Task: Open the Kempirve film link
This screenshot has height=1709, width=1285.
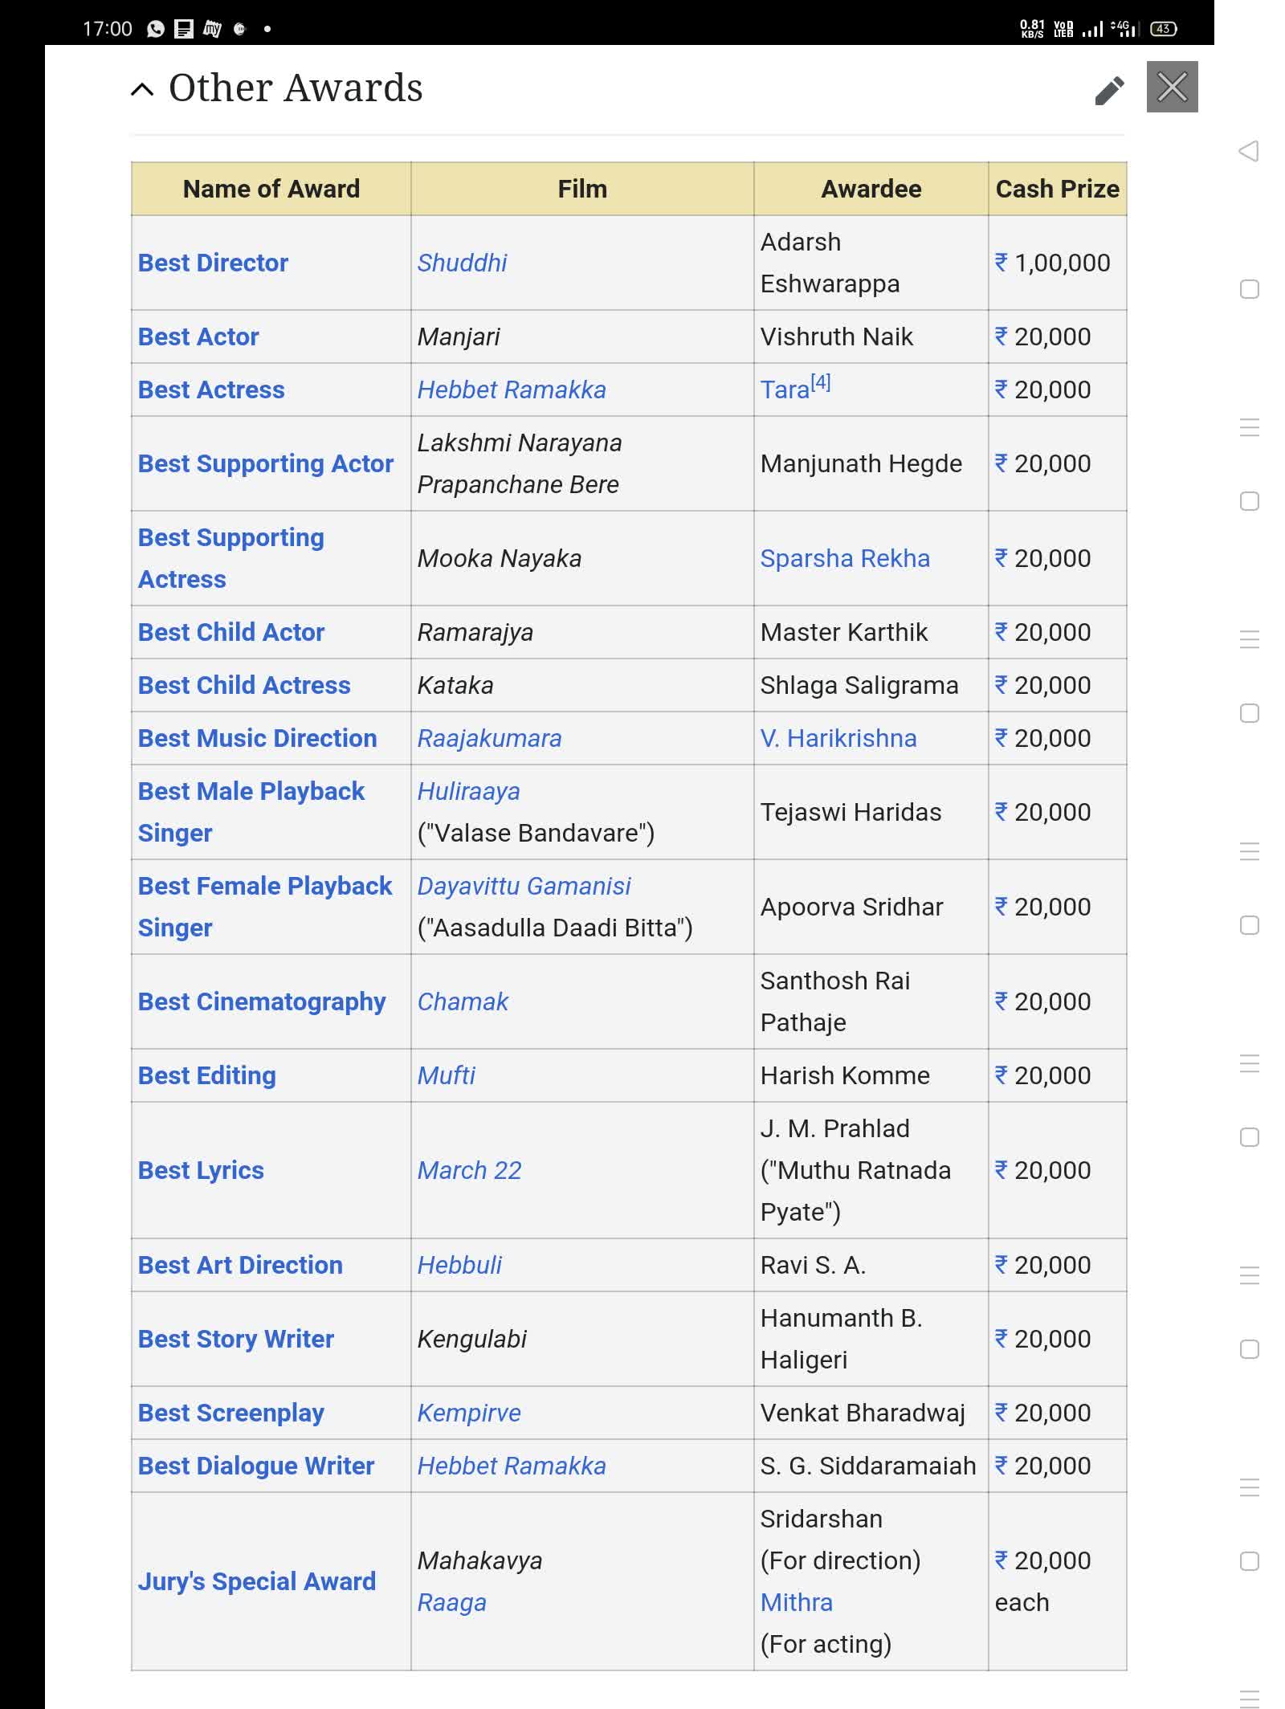Action: click(x=469, y=1413)
